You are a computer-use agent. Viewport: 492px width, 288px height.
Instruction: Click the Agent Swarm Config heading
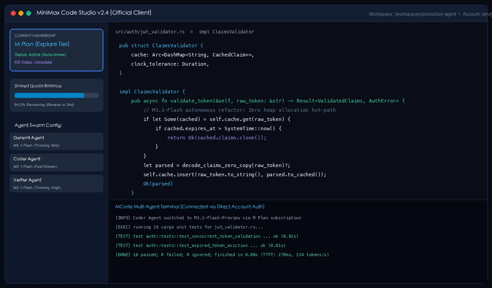38,125
